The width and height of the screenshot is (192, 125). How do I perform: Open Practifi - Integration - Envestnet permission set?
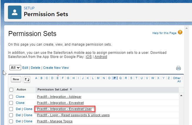pos(60,103)
